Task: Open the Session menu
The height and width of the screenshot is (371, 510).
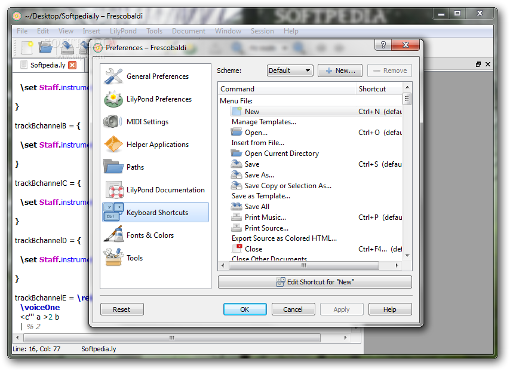Action: click(262, 31)
